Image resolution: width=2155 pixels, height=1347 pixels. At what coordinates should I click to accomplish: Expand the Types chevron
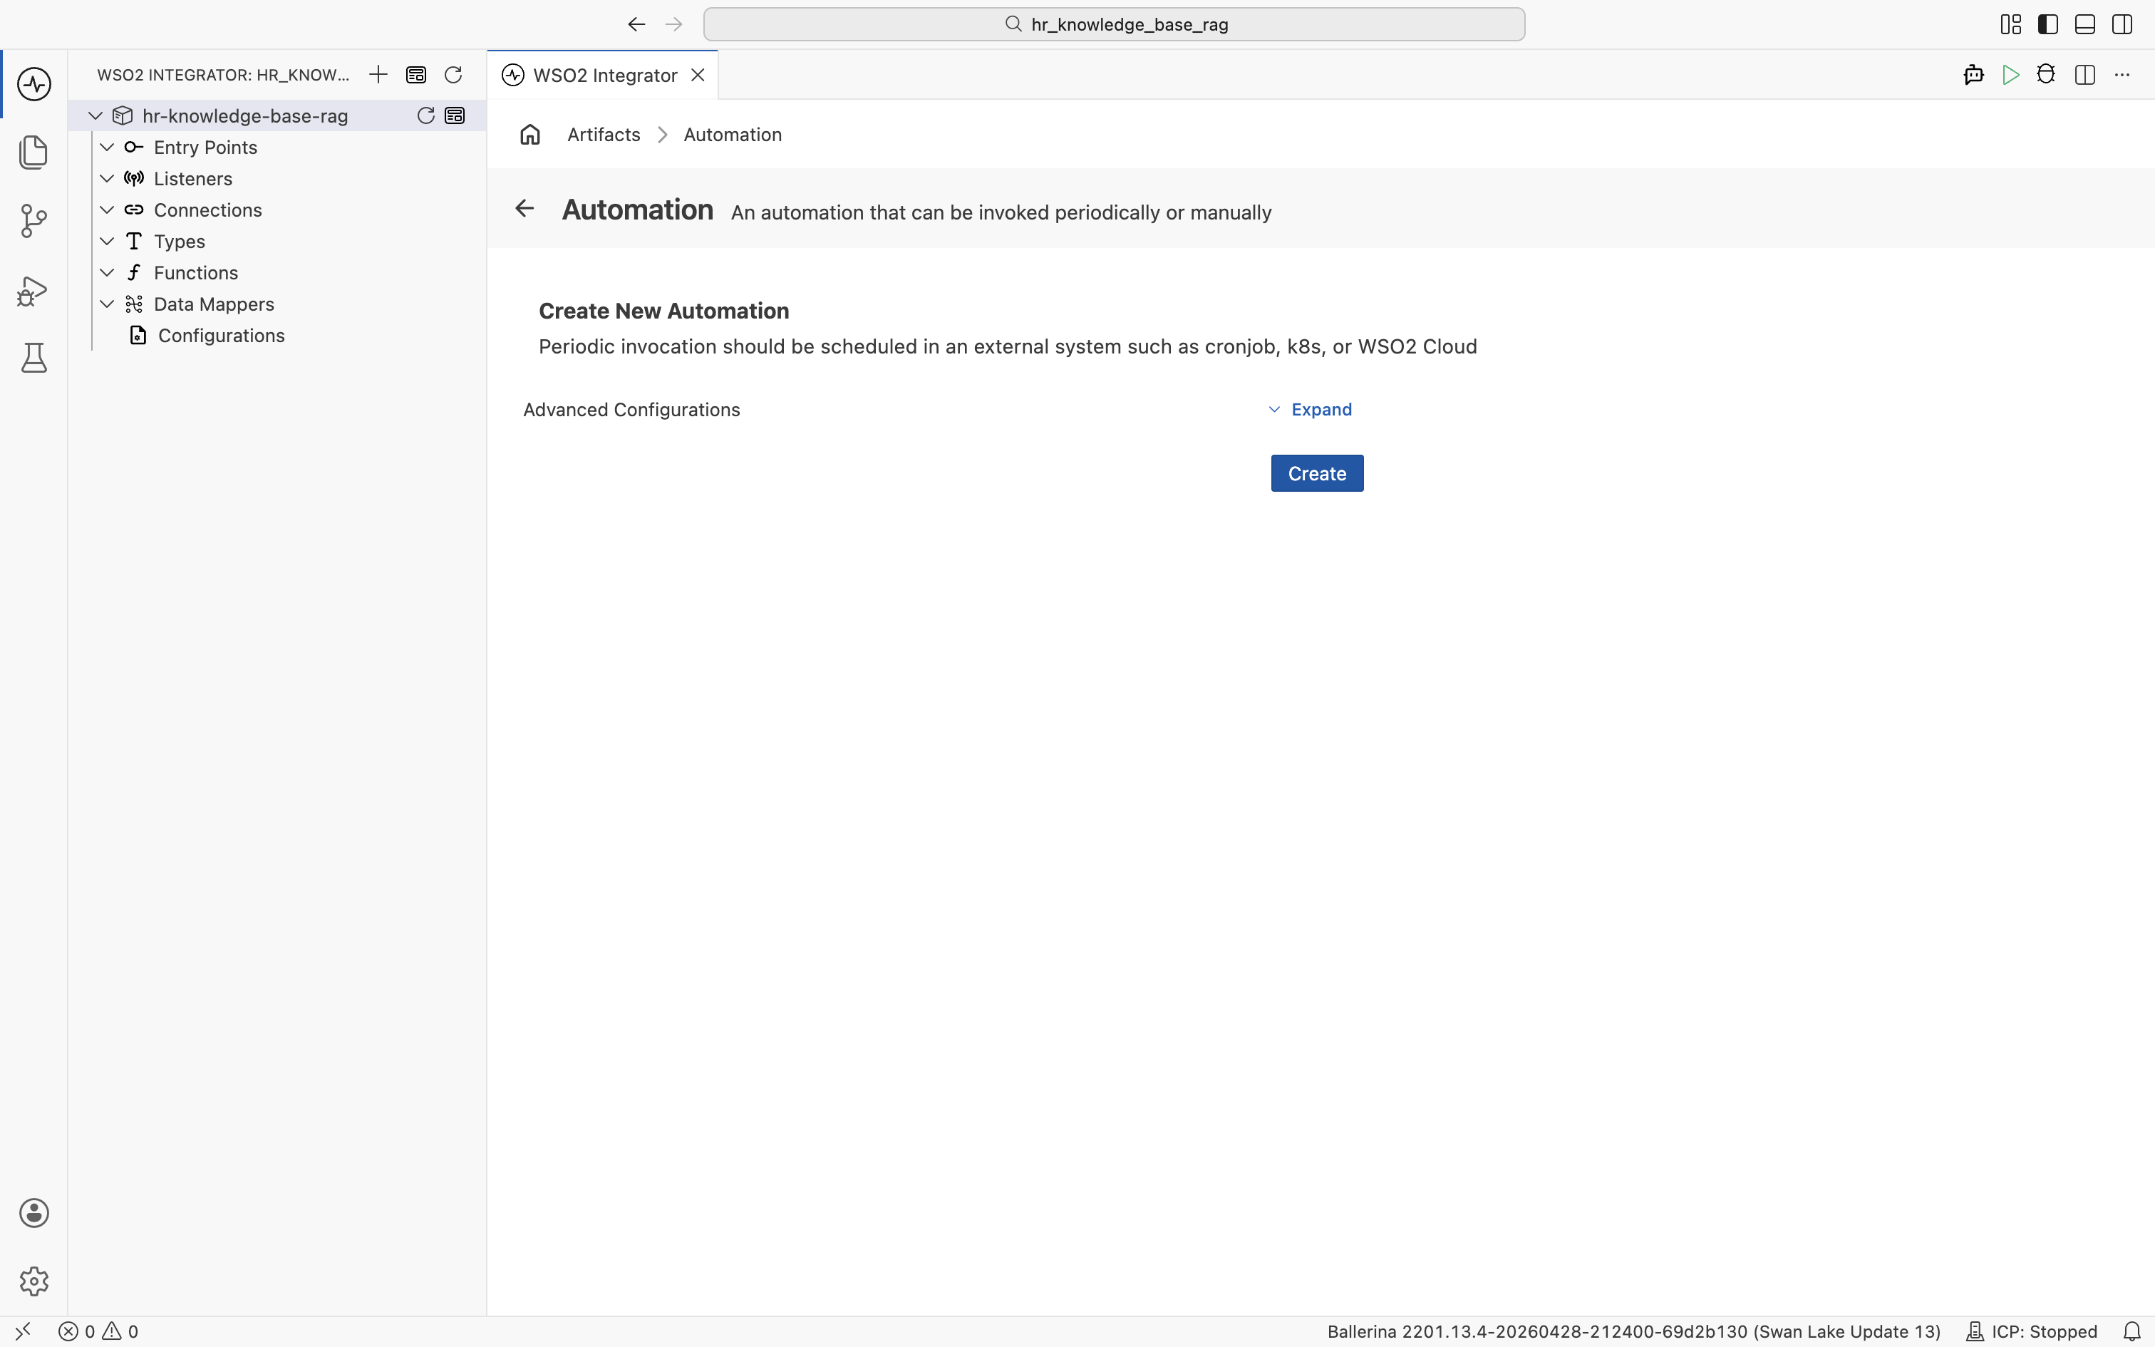pyautogui.click(x=107, y=242)
